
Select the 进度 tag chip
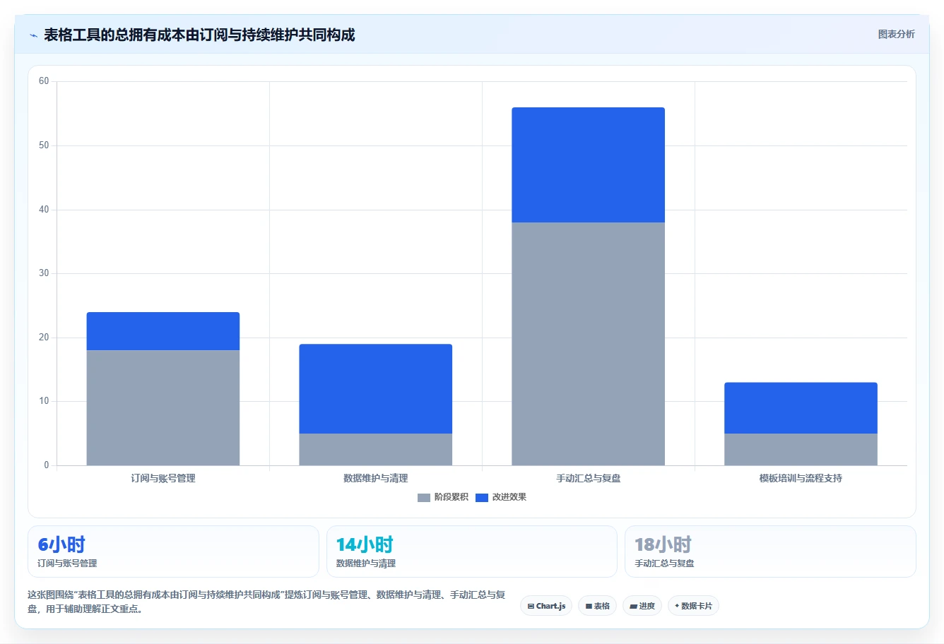click(x=642, y=606)
